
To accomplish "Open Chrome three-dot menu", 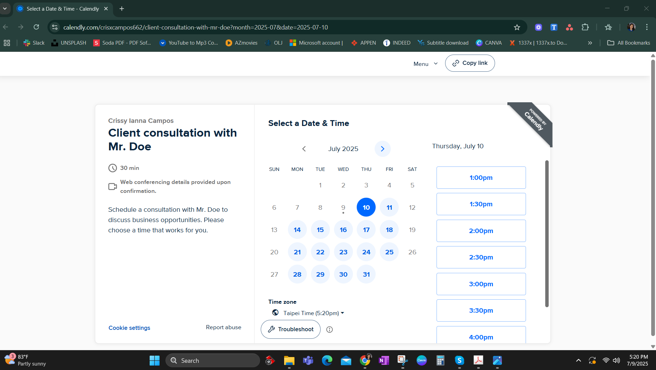I will tap(647, 27).
